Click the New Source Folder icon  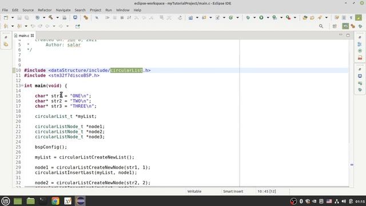pos(204,18)
